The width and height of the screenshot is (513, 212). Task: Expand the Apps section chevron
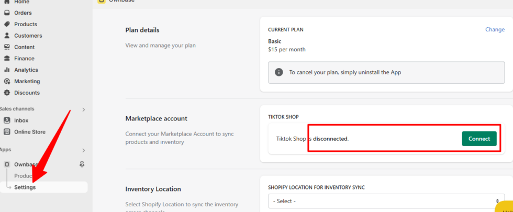pyautogui.click(x=83, y=150)
